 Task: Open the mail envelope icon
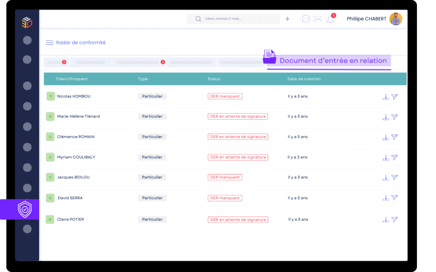tap(318, 19)
